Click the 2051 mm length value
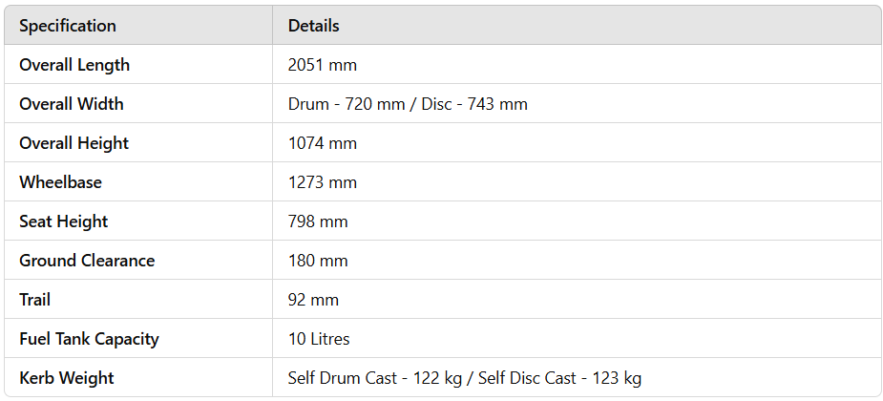Screen dimensions: 883x401 [323, 65]
